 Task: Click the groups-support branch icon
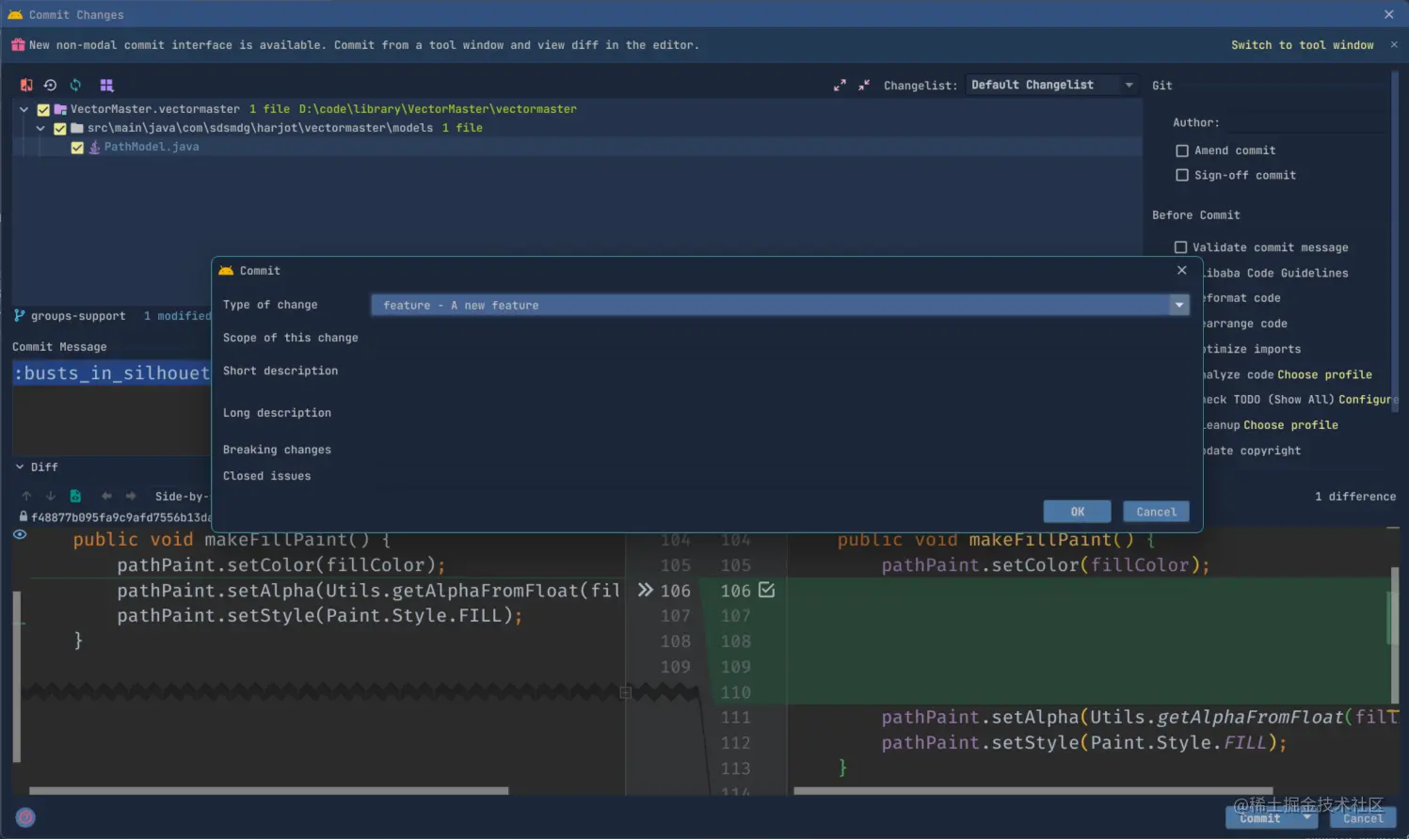pyautogui.click(x=19, y=315)
